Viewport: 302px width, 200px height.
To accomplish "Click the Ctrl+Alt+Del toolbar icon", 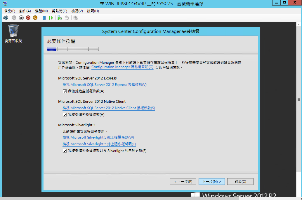I will coord(6,18).
